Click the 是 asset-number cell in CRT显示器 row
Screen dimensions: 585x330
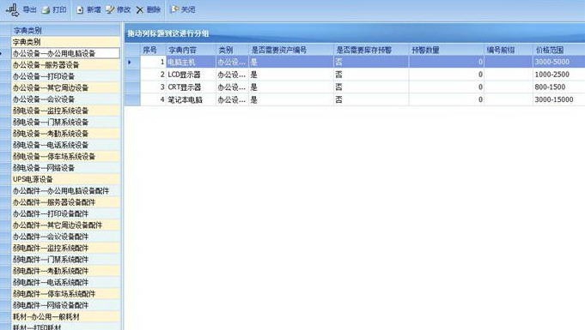pyautogui.click(x=291, y=87)
